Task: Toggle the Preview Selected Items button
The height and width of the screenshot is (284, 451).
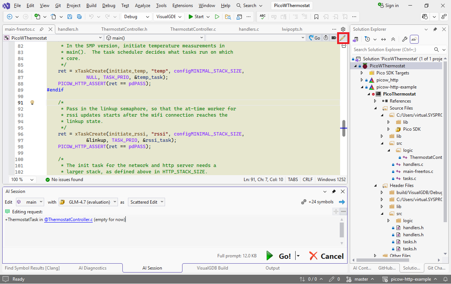Action: coord(414,39)
